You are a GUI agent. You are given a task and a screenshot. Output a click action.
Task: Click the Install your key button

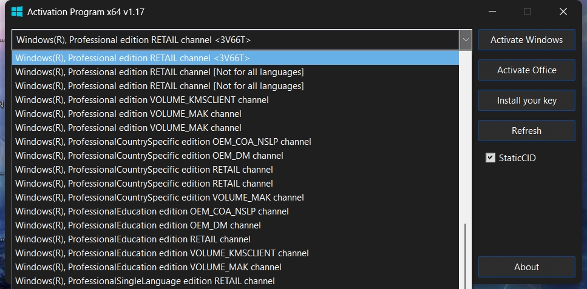click(x=526, y=101)
